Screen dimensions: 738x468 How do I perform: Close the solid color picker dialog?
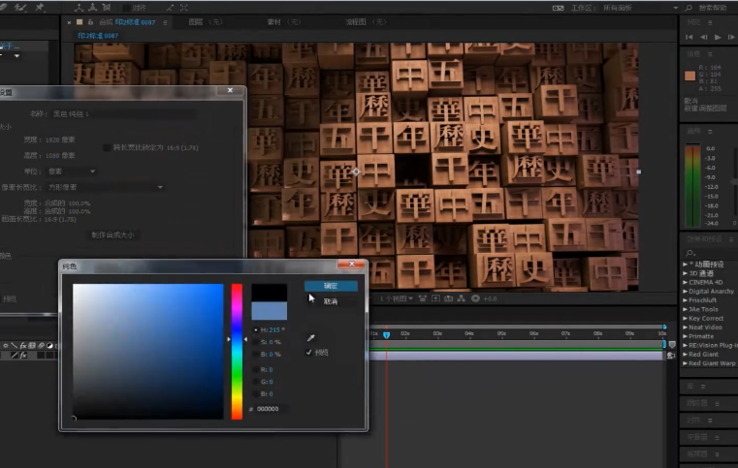coord(350,265)
